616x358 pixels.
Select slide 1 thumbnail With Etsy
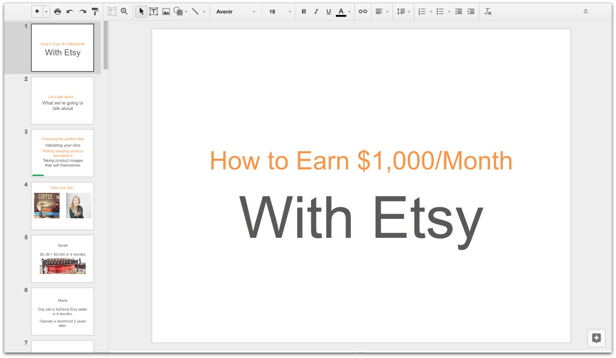click(63, 48)
